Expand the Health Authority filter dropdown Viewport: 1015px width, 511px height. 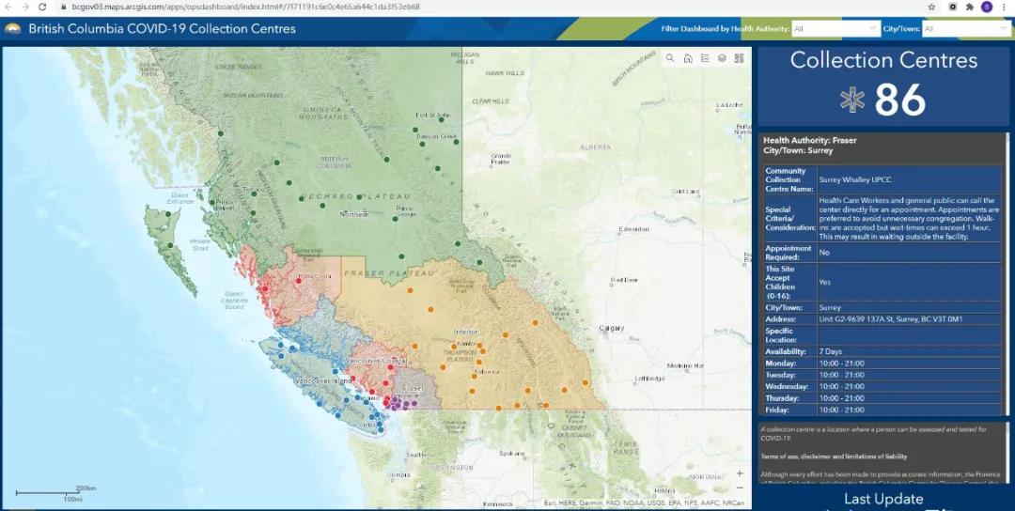(835, 29)
